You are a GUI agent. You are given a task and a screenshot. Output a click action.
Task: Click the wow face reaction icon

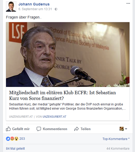[16, 139]
